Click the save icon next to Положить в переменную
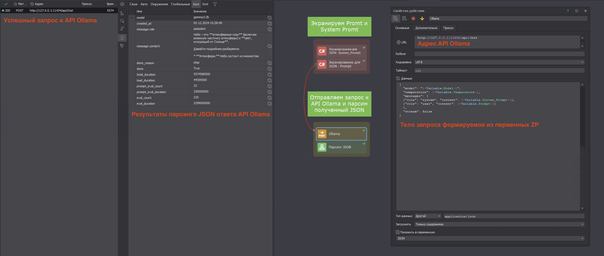 (398, 232)
